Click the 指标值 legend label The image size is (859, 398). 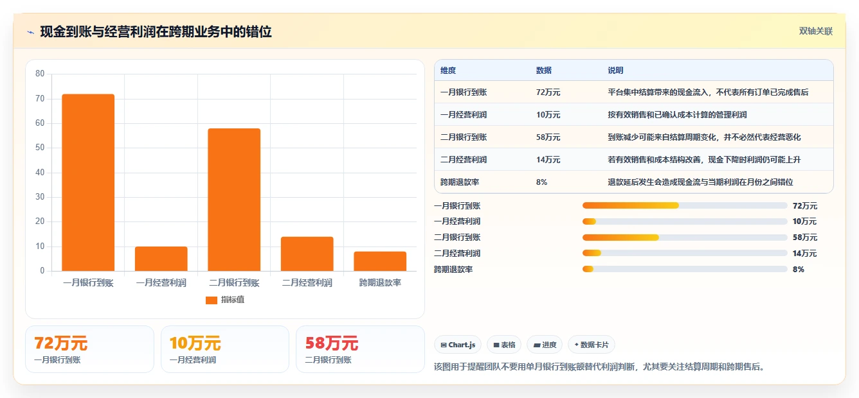(x=233, y=300)
